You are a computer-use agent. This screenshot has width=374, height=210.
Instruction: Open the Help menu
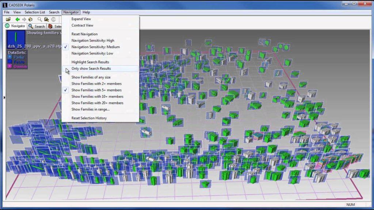pyautogui.click(x=86, y=12)
